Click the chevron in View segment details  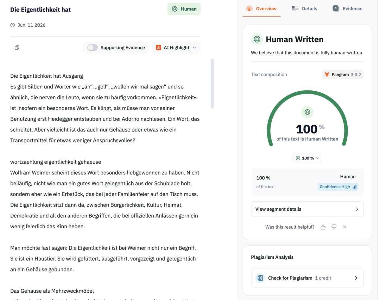tap(357, 209)
